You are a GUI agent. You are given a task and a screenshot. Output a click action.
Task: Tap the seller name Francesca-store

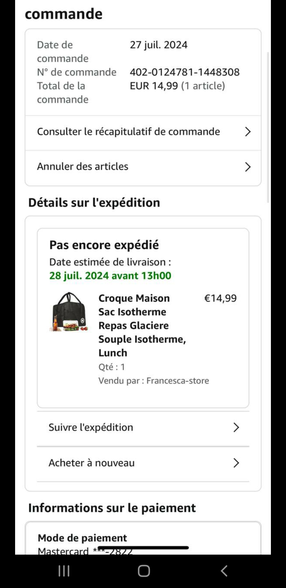[x=178, y=381]
